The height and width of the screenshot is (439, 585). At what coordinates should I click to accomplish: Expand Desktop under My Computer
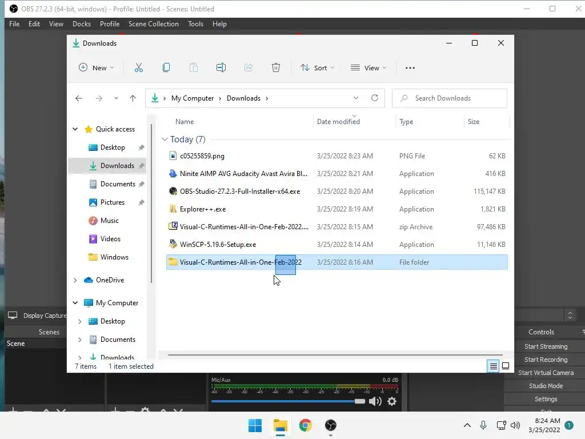[x=79, y=321]
